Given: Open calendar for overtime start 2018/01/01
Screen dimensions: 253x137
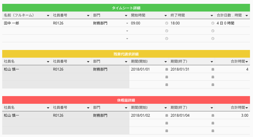Looking at the screenshot, I should click(x=166, y=69).
